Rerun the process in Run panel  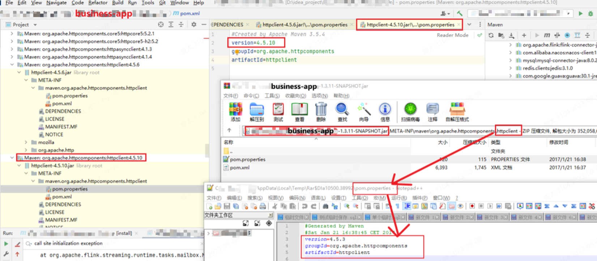pyautogui.click(x=6, y=244)
